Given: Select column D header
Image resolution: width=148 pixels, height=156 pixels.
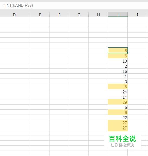Looking at the screenshot, I should 15,15.
